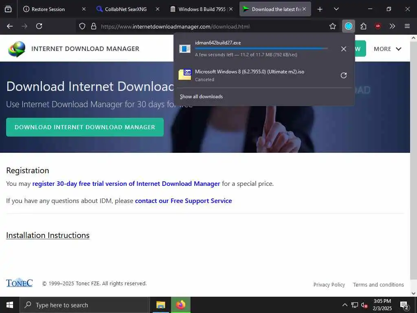Open register 30-day free trial link
Image resolution: width=417 pixels, height=313 pixels.
click(126, 184)
